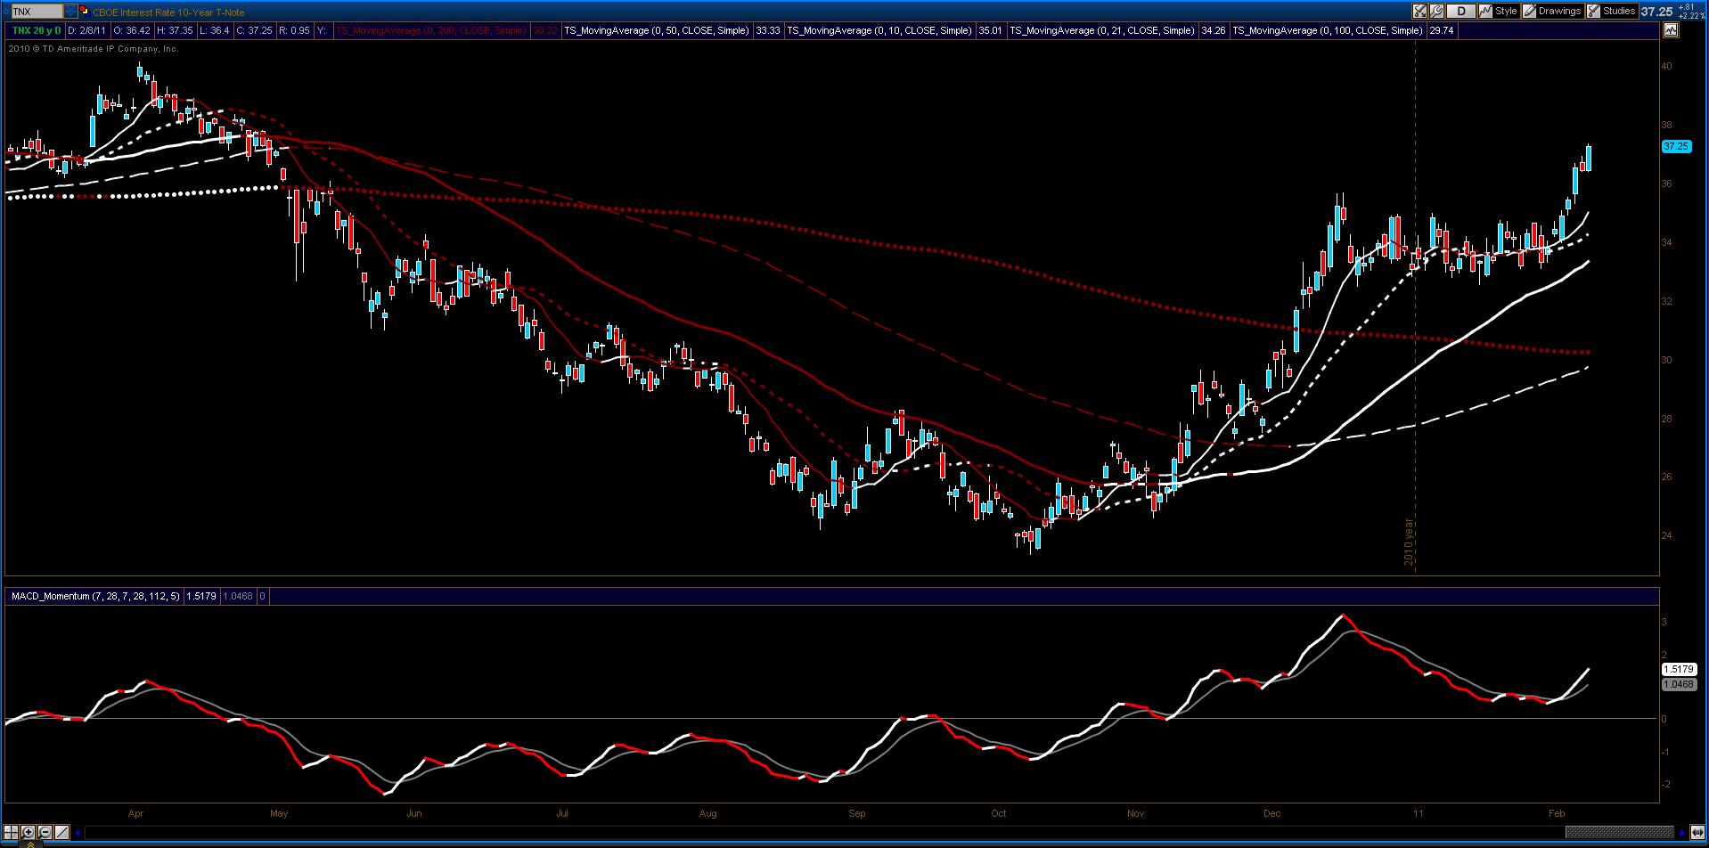Click the 1.0468 value in MACD header
Screen dimensions: 1709x848
(238, 596)
